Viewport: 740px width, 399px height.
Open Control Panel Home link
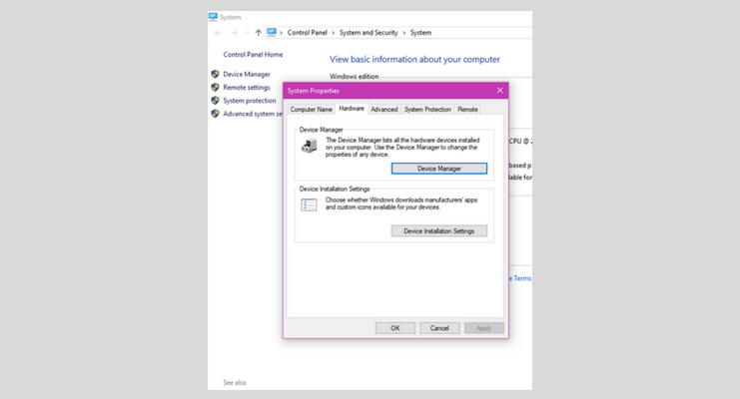(x=253, y=55)
